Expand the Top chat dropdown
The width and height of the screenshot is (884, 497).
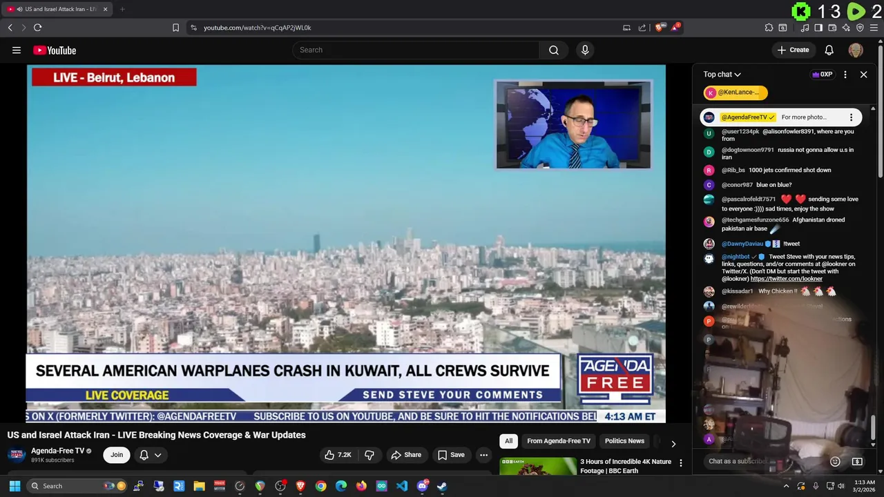[722, 75]
